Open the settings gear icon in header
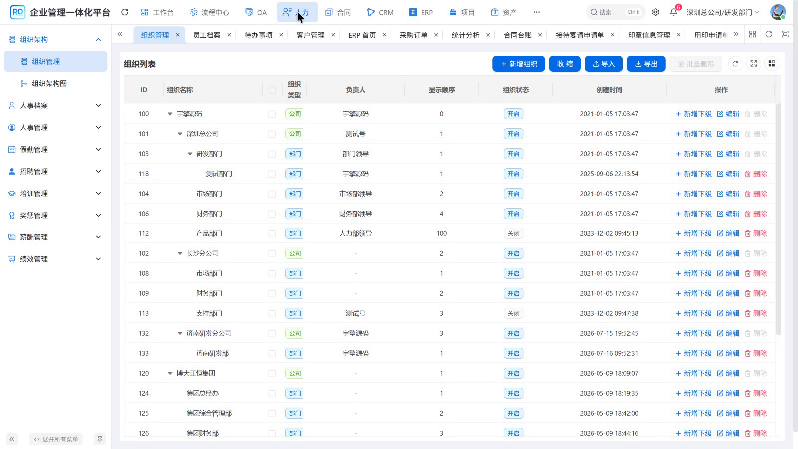Screen dimensions: 798x449 coord(656,12)
